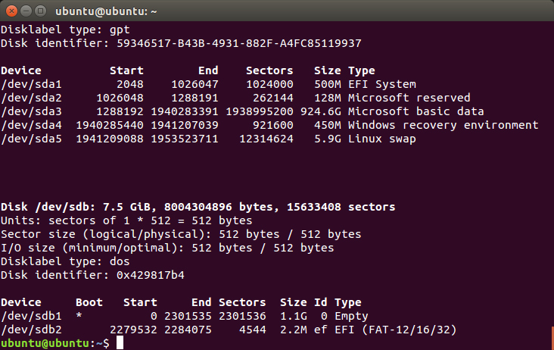Click the ubuntu@ubuntu window title text
Image resolution: width=554 pixels, height=350 pixels.
pyautogui.click(x=106, y=11)
